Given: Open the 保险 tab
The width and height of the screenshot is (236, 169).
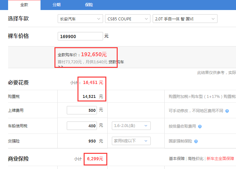Looking at the screenshot, I should pyautogui.click(x=89, y=5).
